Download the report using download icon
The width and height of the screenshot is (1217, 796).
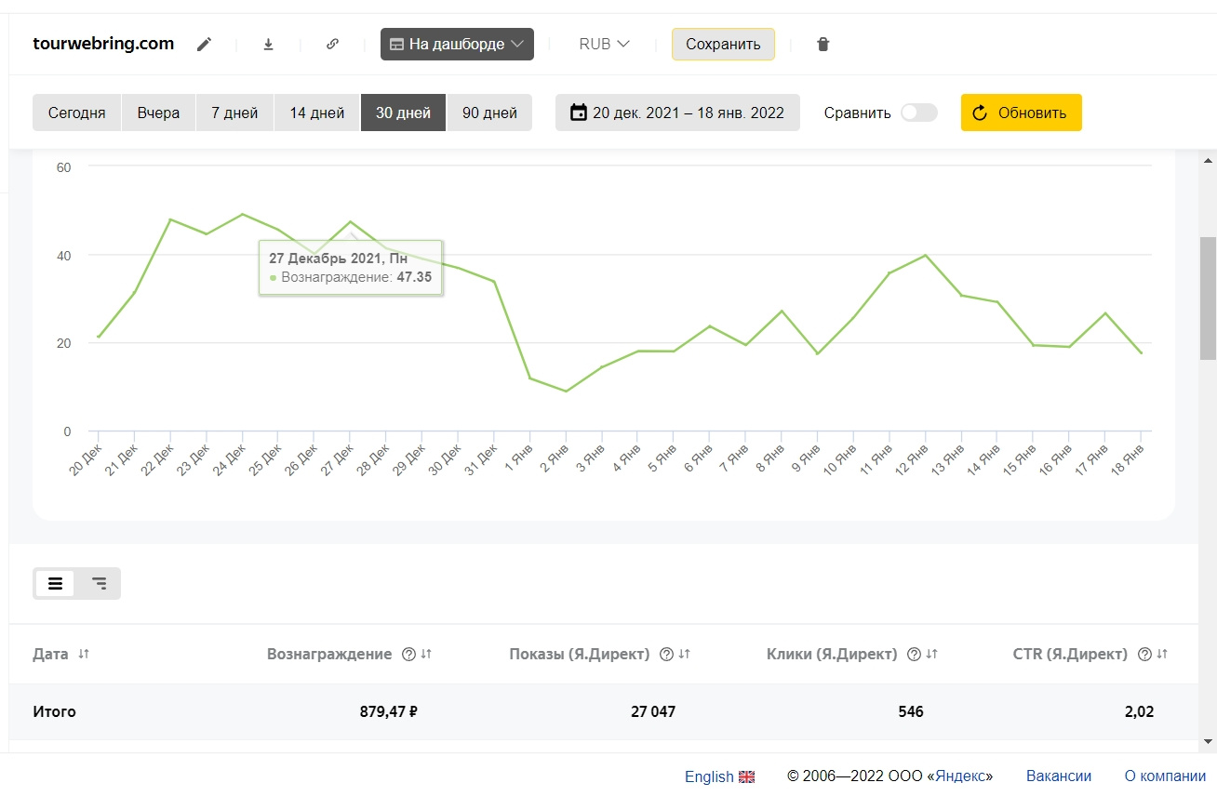(x=269, y=45)
